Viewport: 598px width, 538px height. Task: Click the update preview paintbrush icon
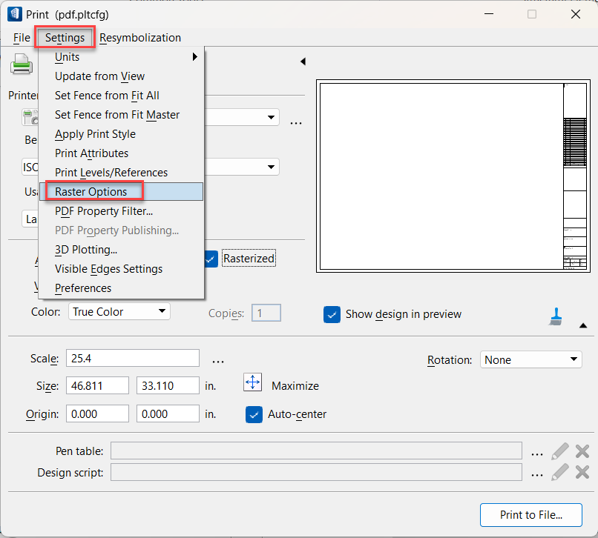pos(554,316)
